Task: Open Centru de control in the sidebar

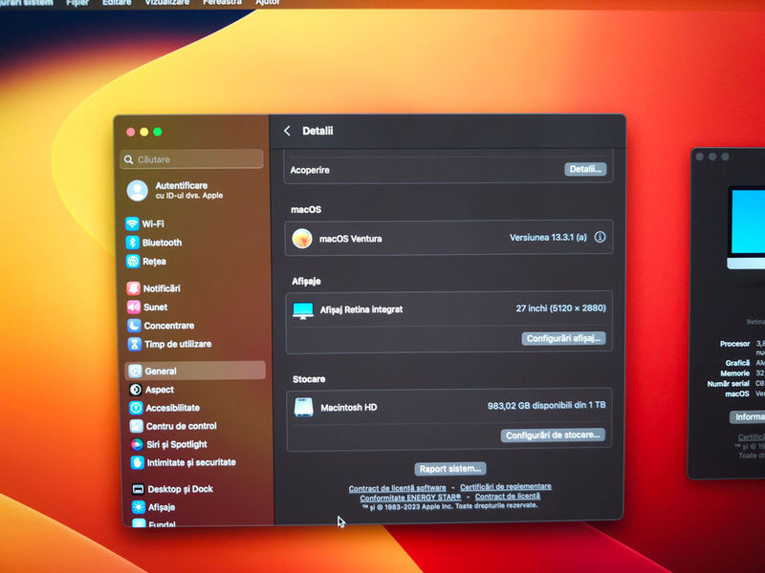Action: 173,426
